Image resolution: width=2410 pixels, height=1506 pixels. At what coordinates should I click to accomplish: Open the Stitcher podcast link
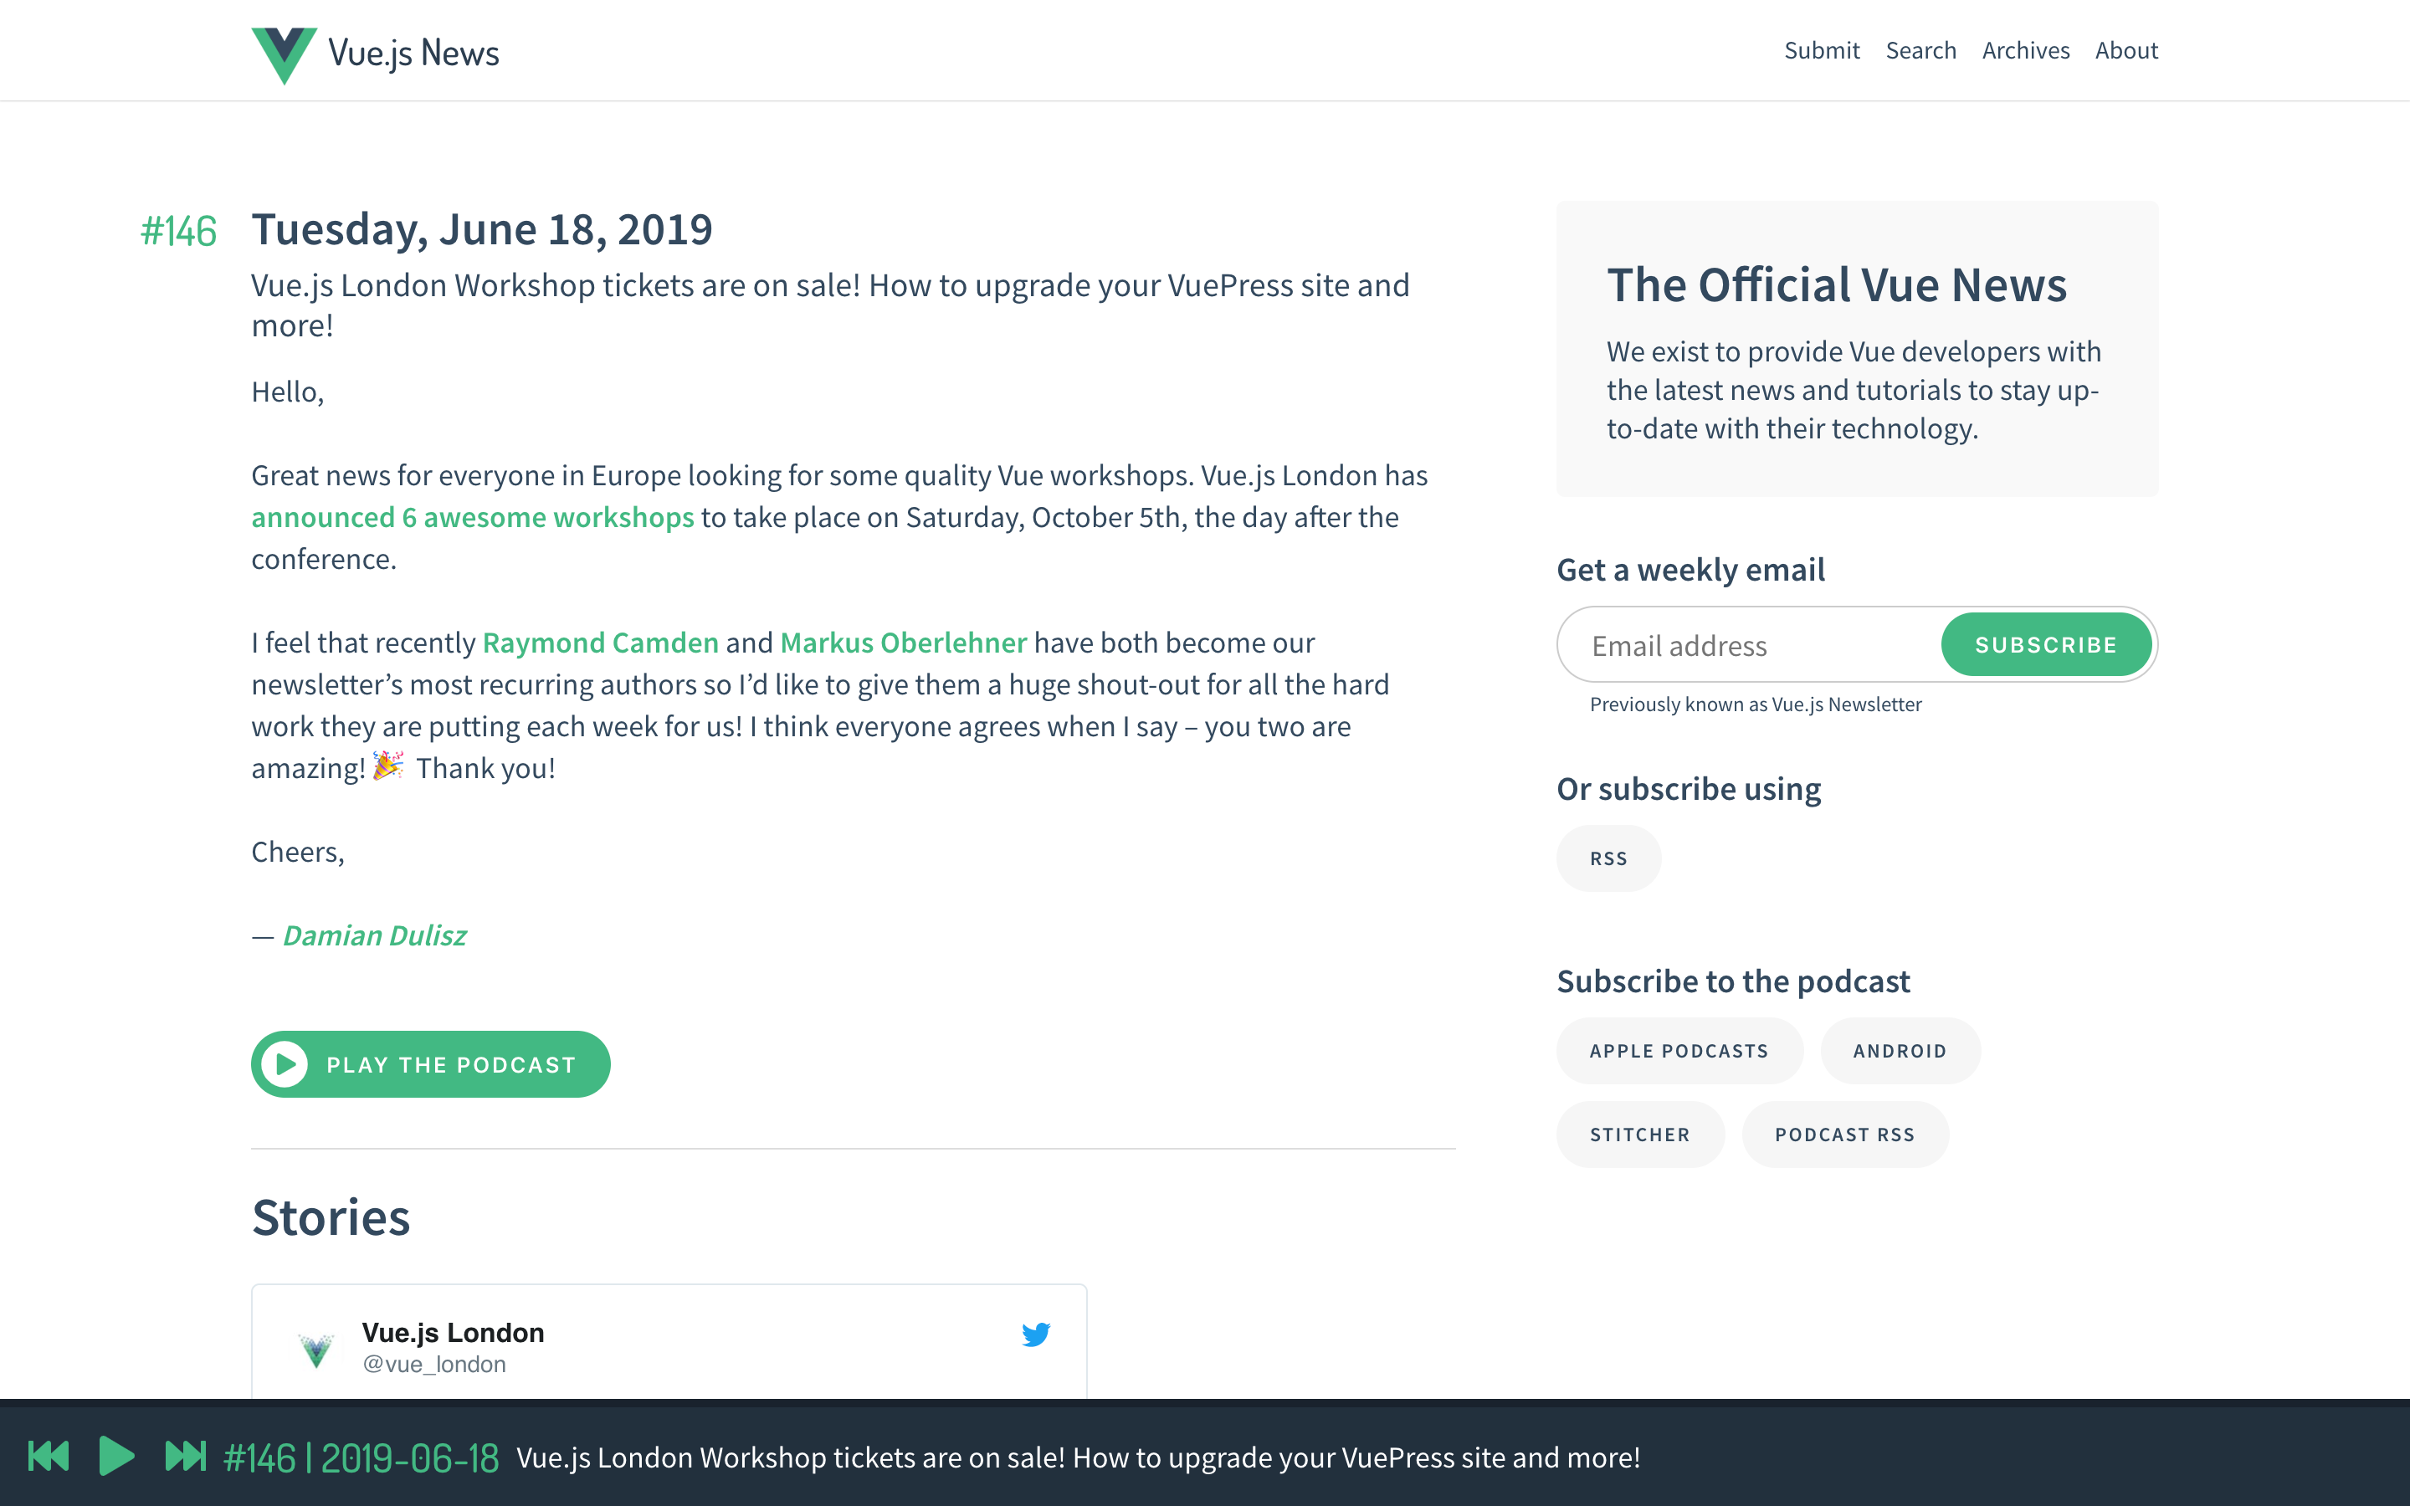tap(1639, 1134)
